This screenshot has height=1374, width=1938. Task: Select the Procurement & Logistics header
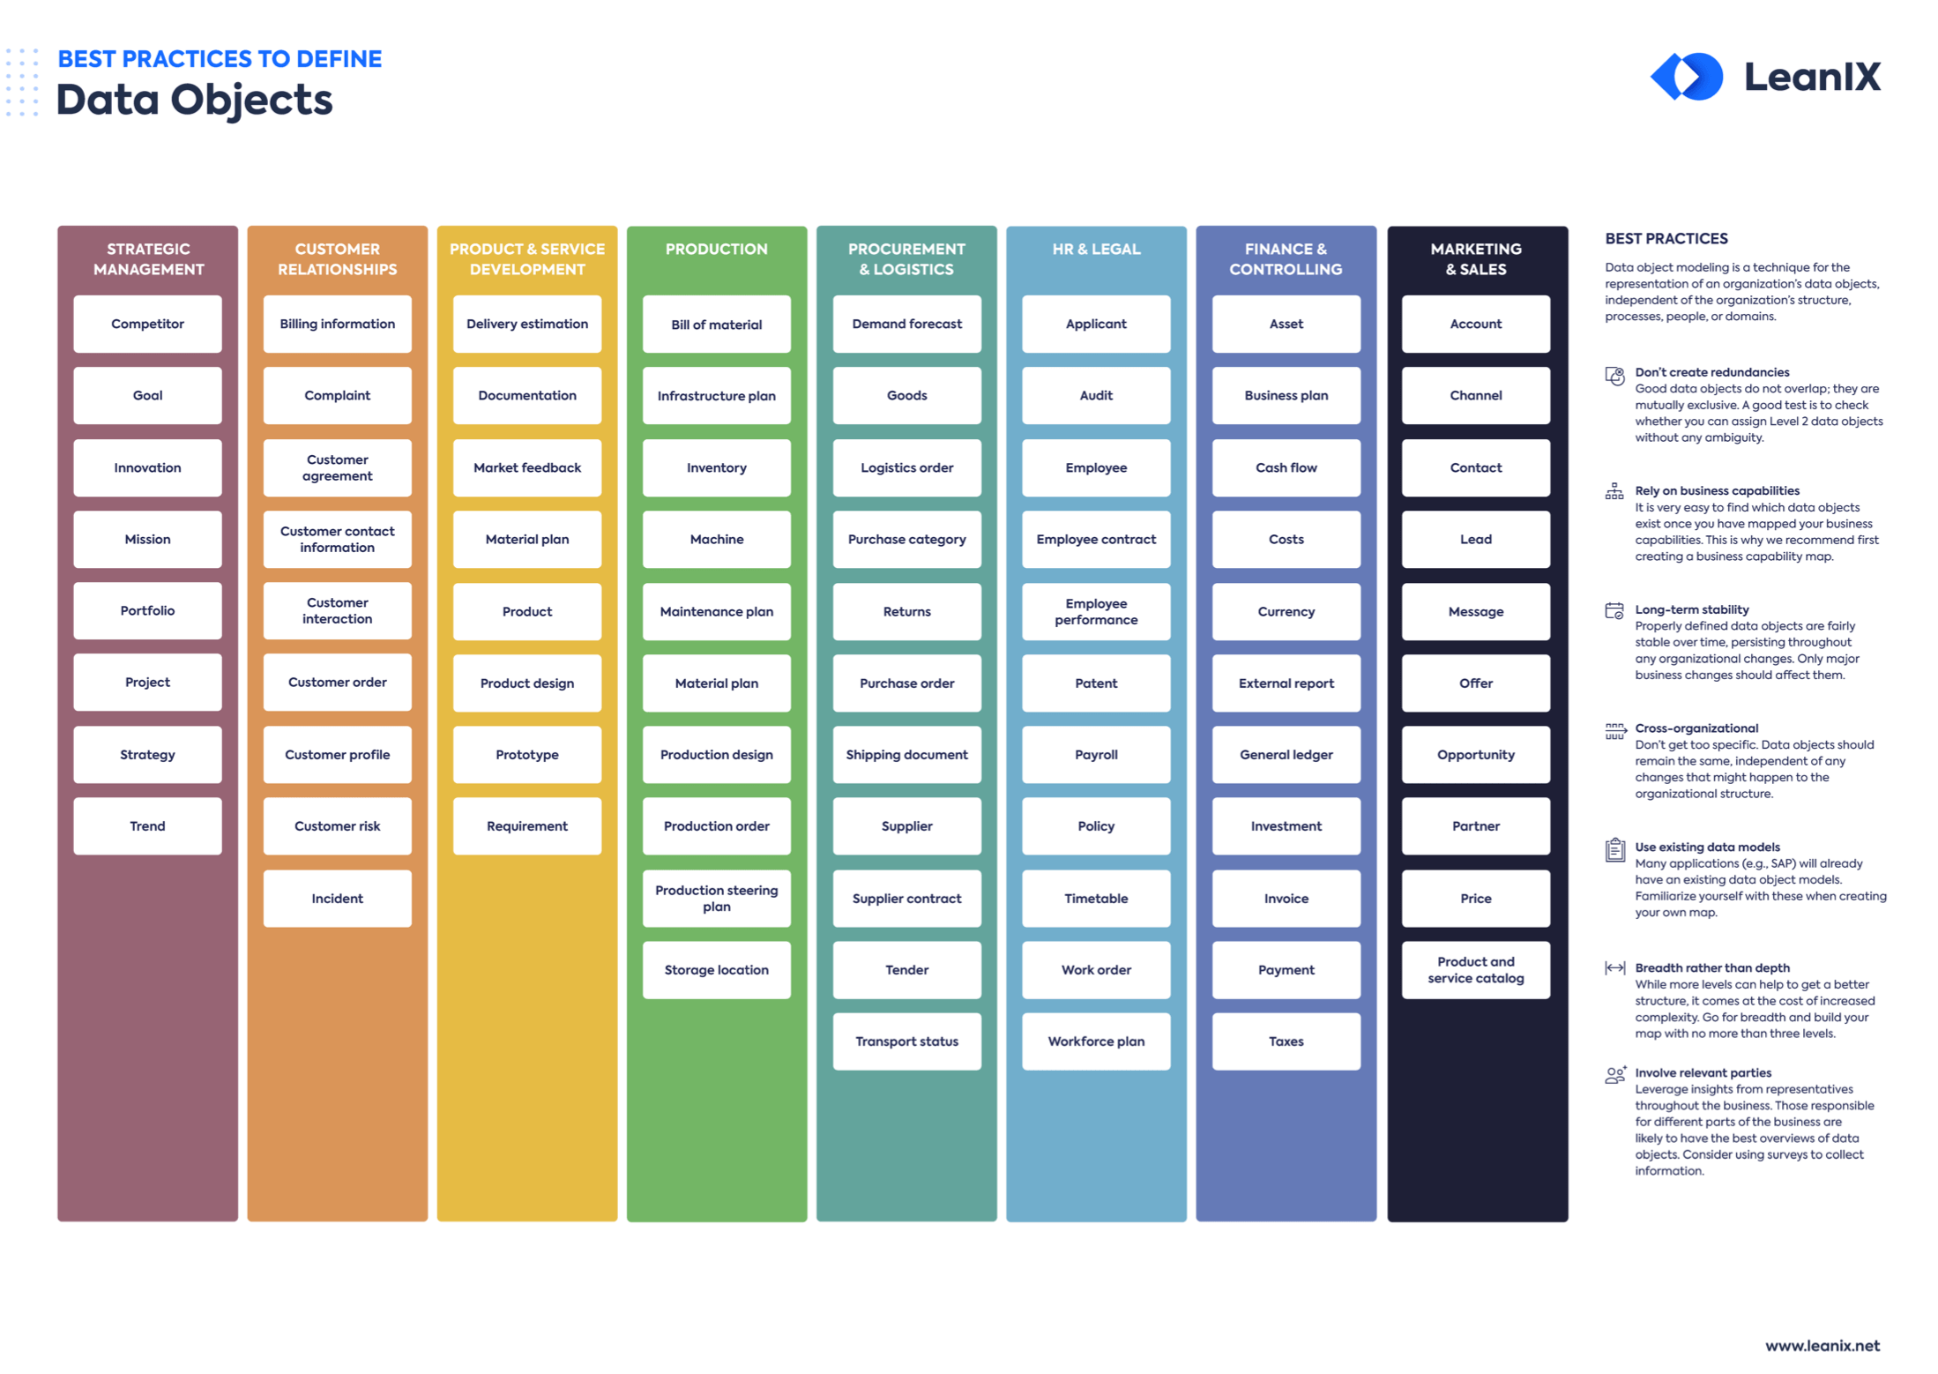pyautogui.click(x=906, y=259)
